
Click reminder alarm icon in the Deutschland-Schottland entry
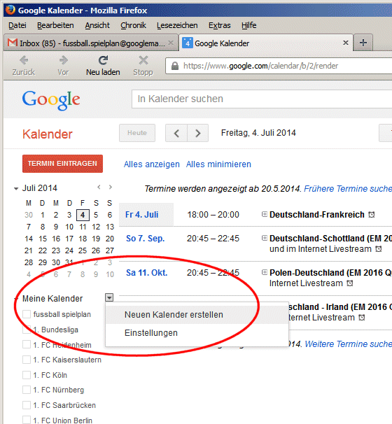(379, 249)
